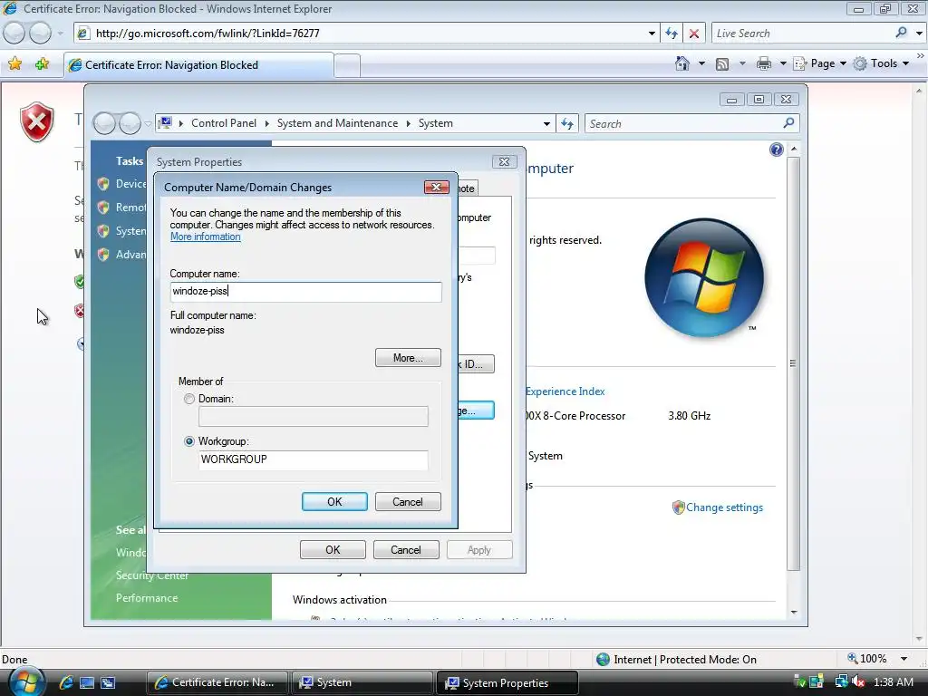The height and width of the screenshot is (696, 928).
Task: Click the red shield certificate error icon
Action: [x=36, y=122]
